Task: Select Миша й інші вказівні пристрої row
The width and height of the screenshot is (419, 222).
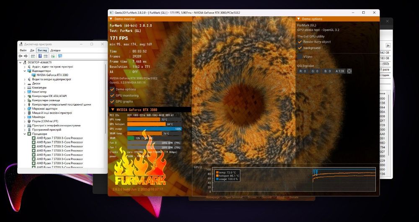Action: tap(52, 113)
